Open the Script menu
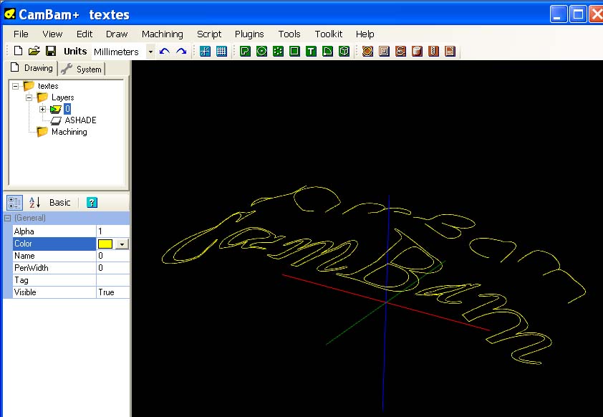Viewport: 603px width, 417px height. (209, 34)
